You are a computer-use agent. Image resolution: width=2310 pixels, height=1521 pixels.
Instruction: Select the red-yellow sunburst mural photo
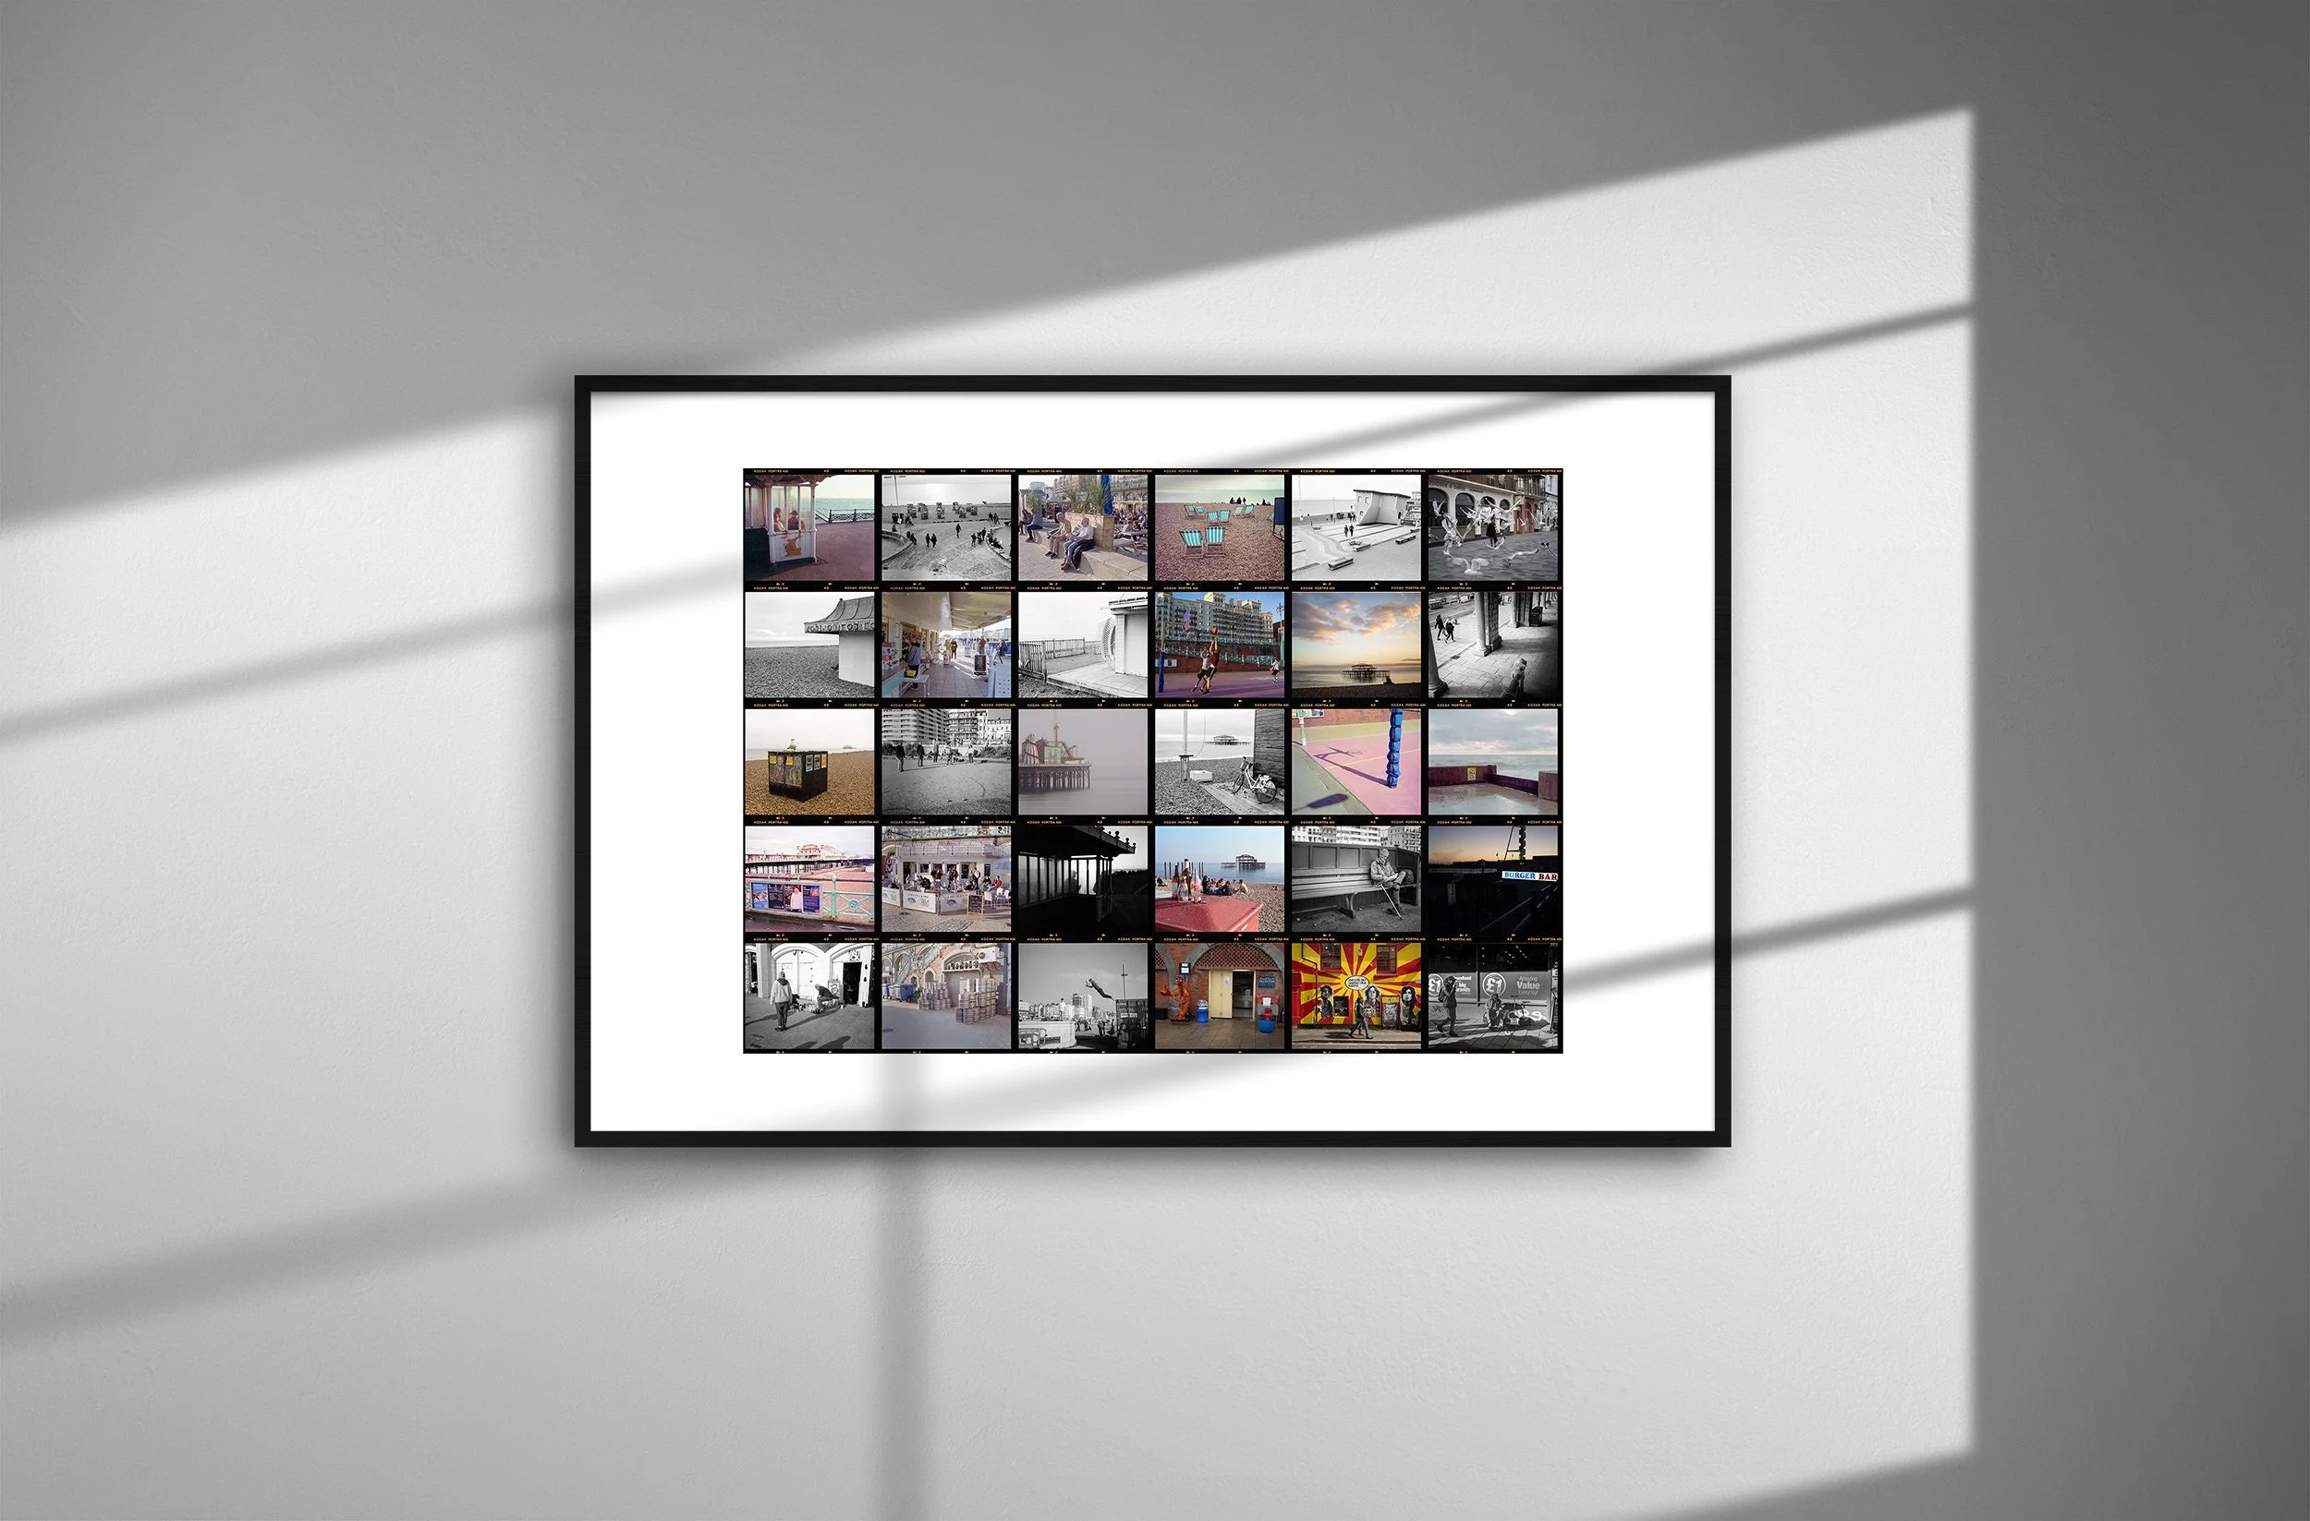[1356, 997]
